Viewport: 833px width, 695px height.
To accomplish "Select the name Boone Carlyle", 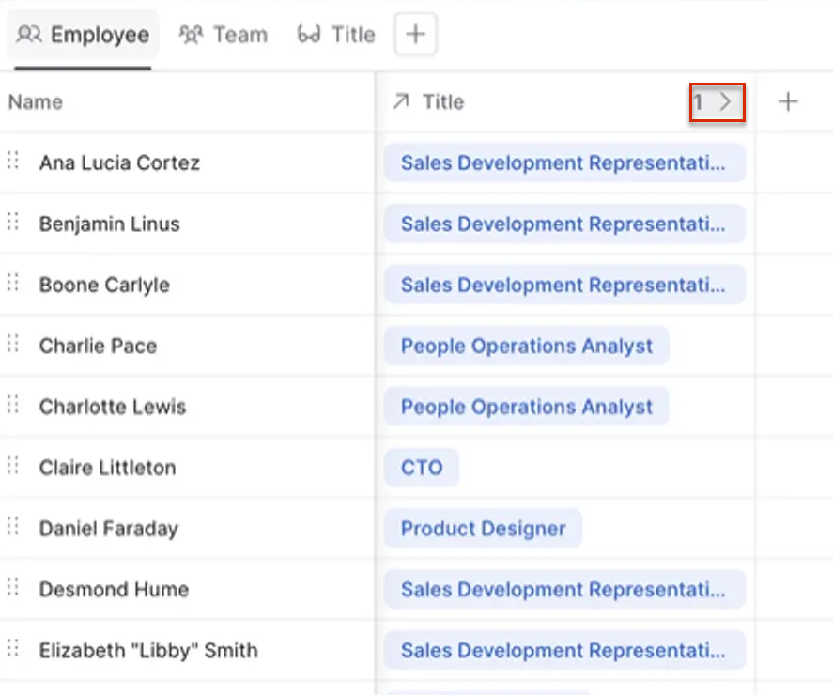I will [104, 285].
